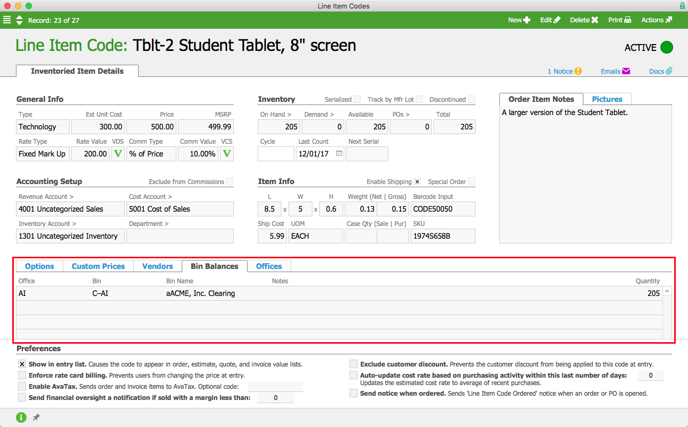Image resolution: width=688 pixels, height=427 pixels.
Task: Select the Bin Balances tab
Action: coord(215,266)
